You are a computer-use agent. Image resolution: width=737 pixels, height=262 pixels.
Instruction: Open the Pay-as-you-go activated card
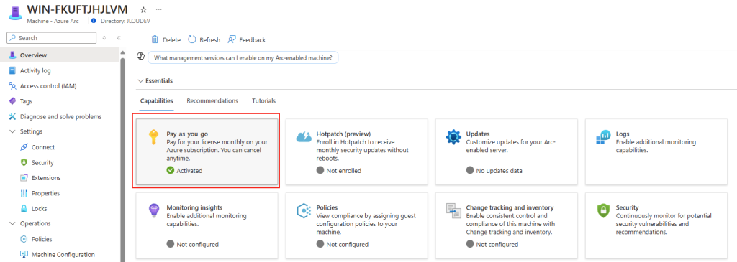point(207,152)
